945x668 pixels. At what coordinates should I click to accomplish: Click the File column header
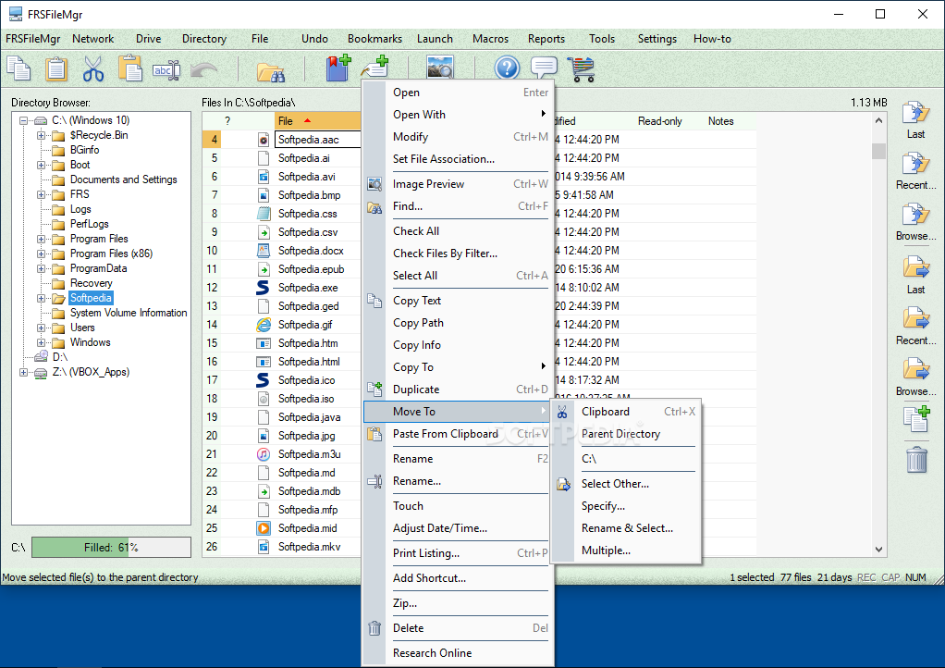(x=317, y=121)
